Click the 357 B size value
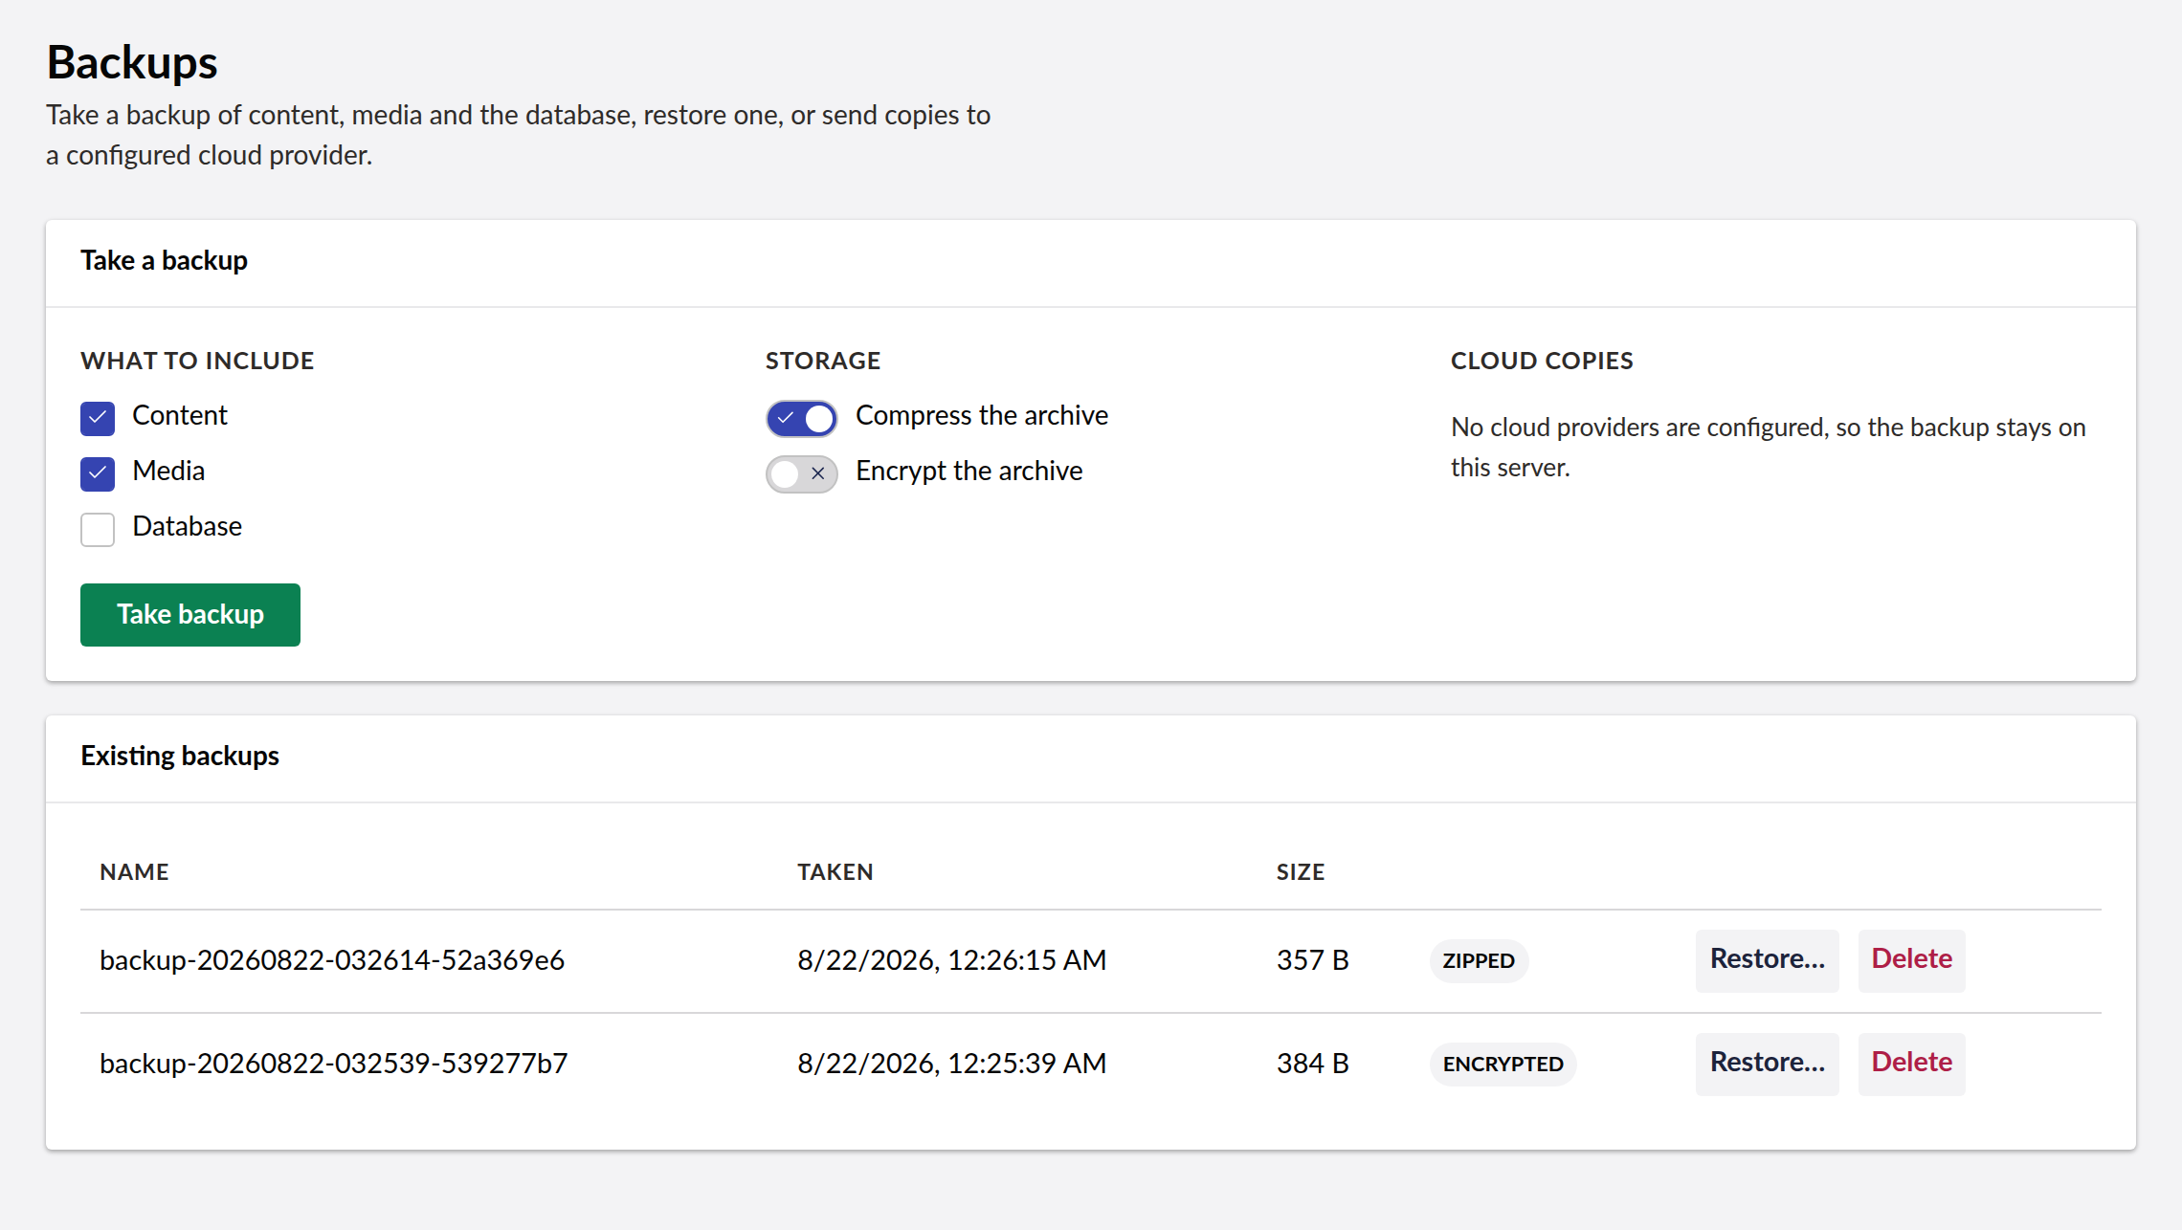 [1313, 960]
